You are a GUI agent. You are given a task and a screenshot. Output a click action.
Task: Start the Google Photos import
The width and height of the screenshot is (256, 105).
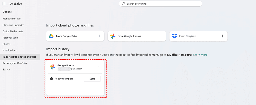pos(92,79)
